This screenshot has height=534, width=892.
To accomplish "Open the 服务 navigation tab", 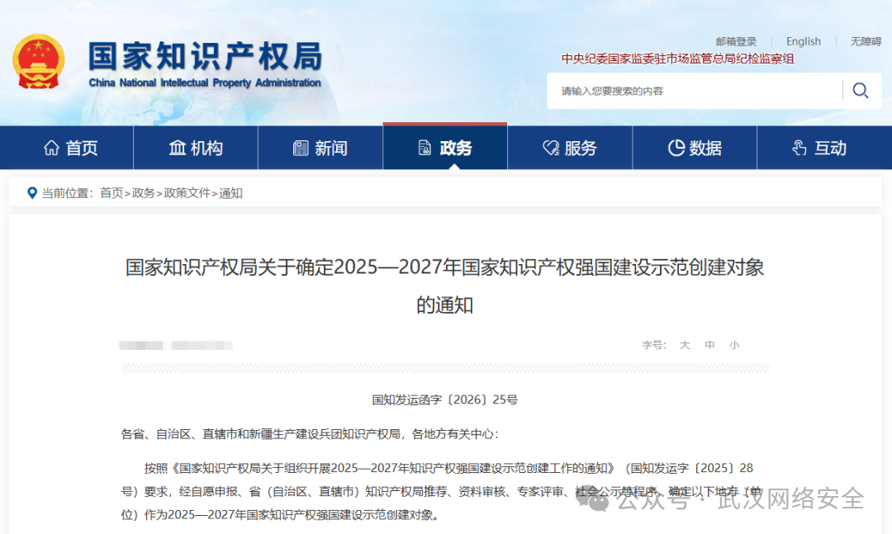I will [570, 148].
